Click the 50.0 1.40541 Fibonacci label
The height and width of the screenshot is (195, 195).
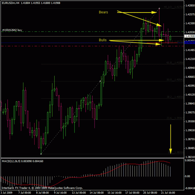pyautogui.click(x=175, y=80)
